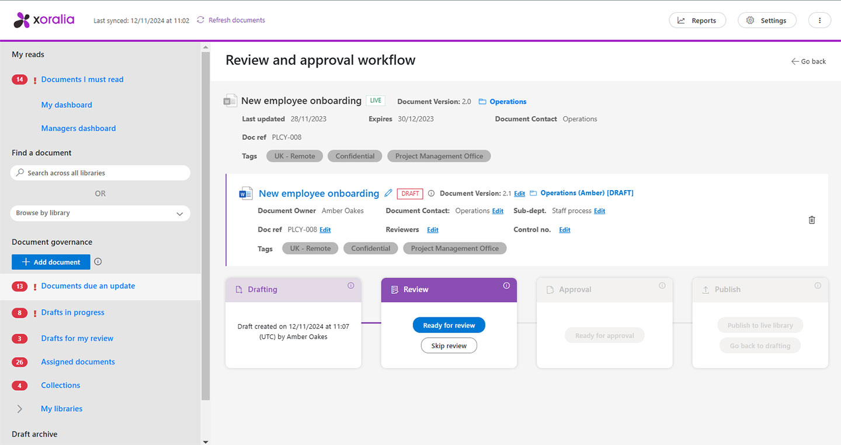
Task: Open the three-dot more options menu
Action: [819, 20]
